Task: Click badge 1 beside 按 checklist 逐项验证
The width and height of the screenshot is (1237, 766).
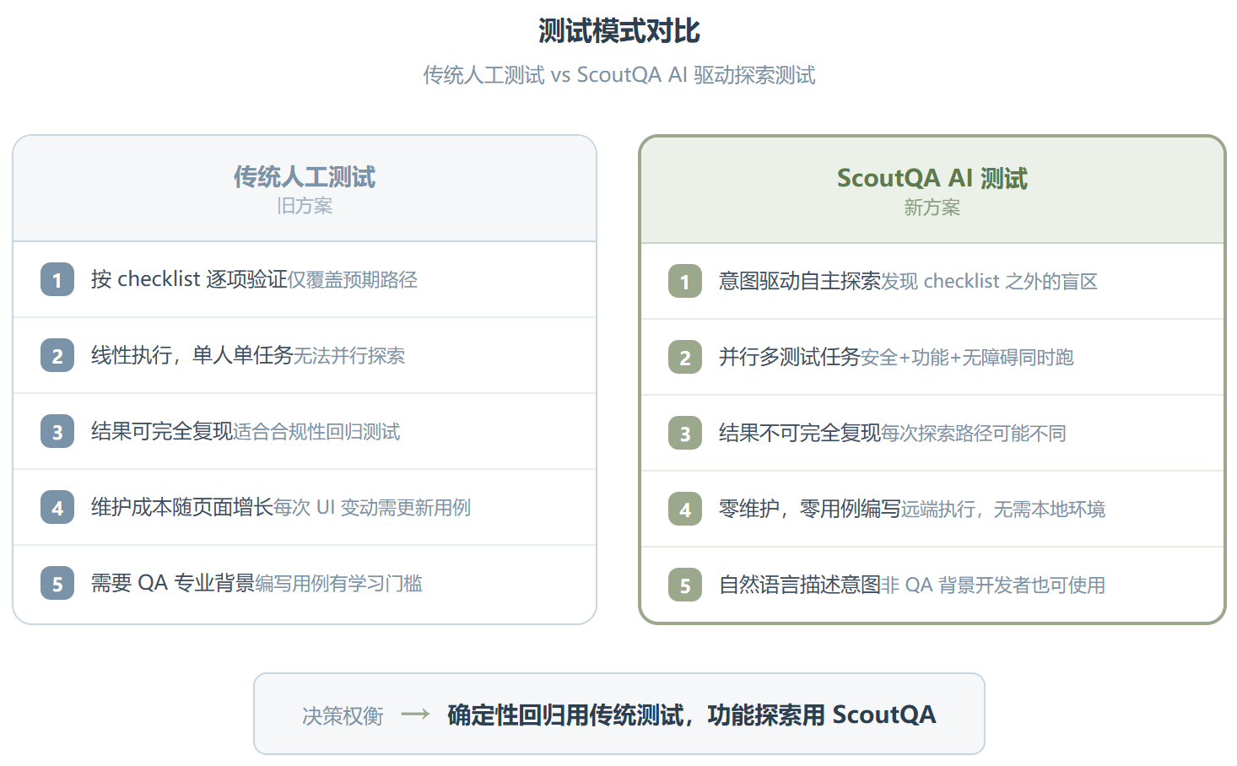Action: point(57,279)
